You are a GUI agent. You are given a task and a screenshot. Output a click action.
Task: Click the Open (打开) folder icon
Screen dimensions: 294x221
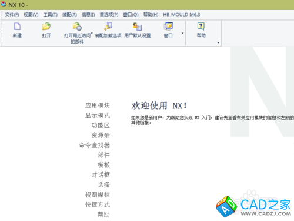[x=46, y=27]
